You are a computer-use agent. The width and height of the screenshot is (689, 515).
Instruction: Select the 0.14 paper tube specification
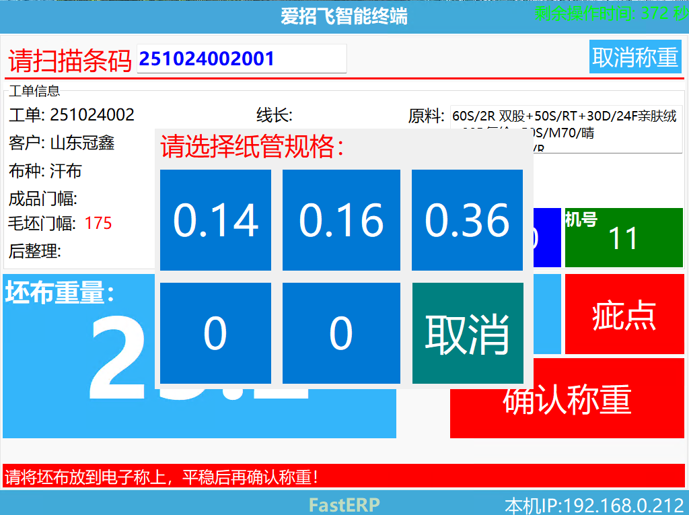215,219
